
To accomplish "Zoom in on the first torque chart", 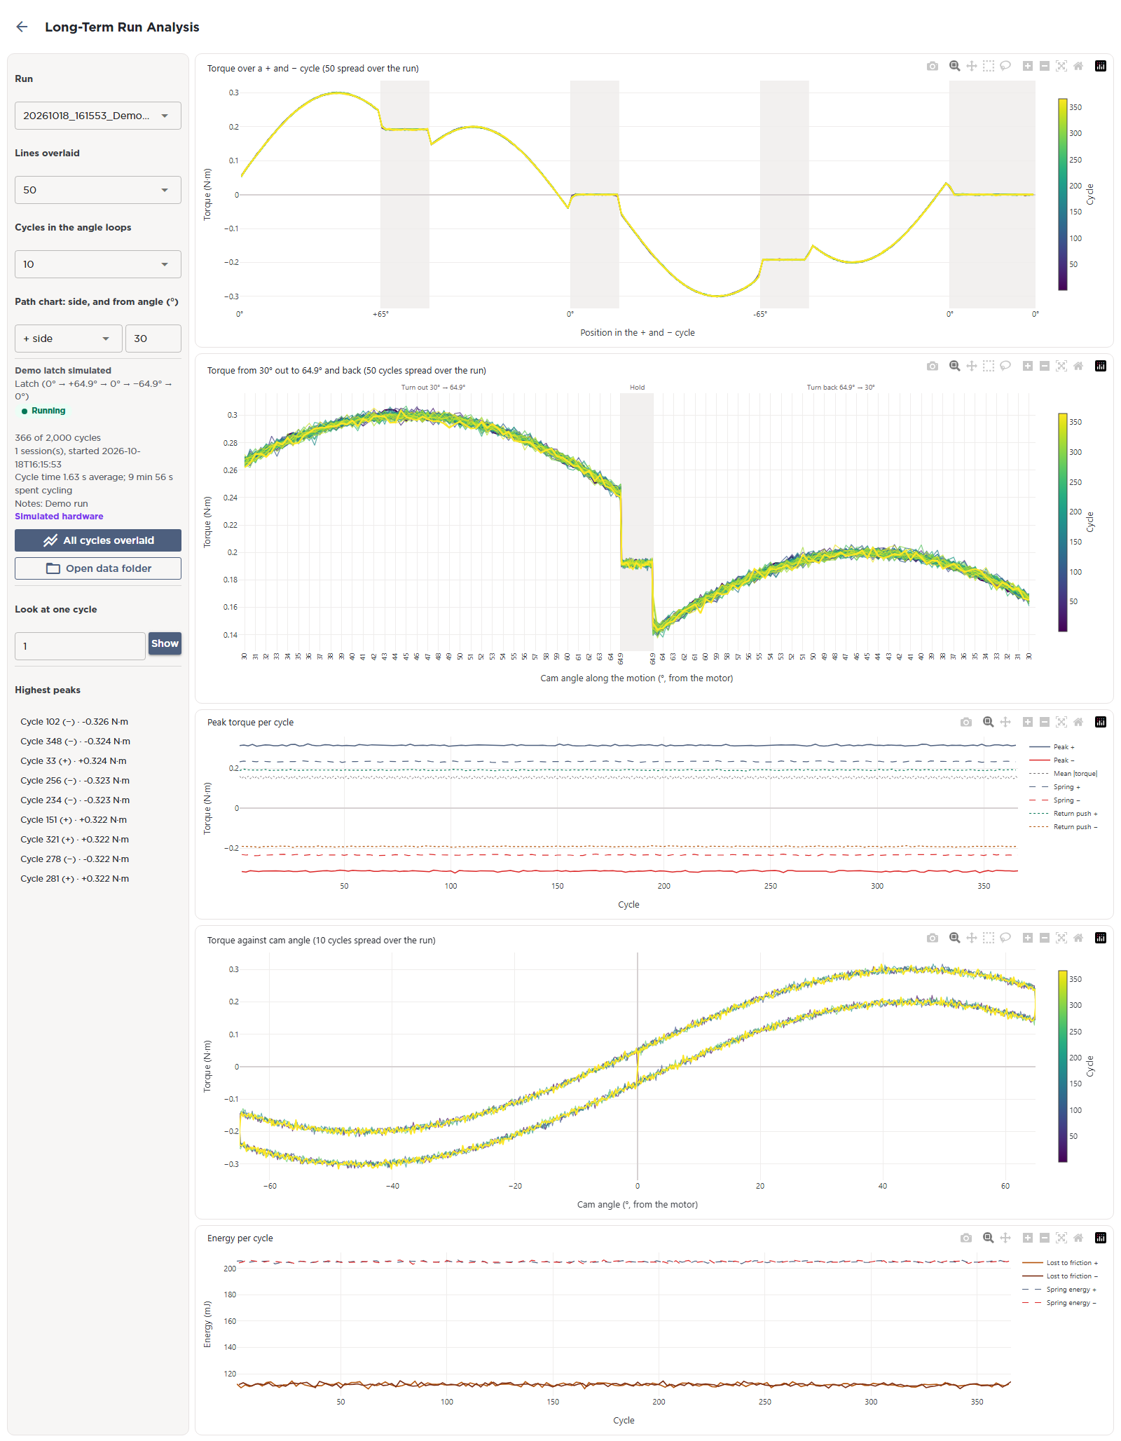I will point(1028,66).
